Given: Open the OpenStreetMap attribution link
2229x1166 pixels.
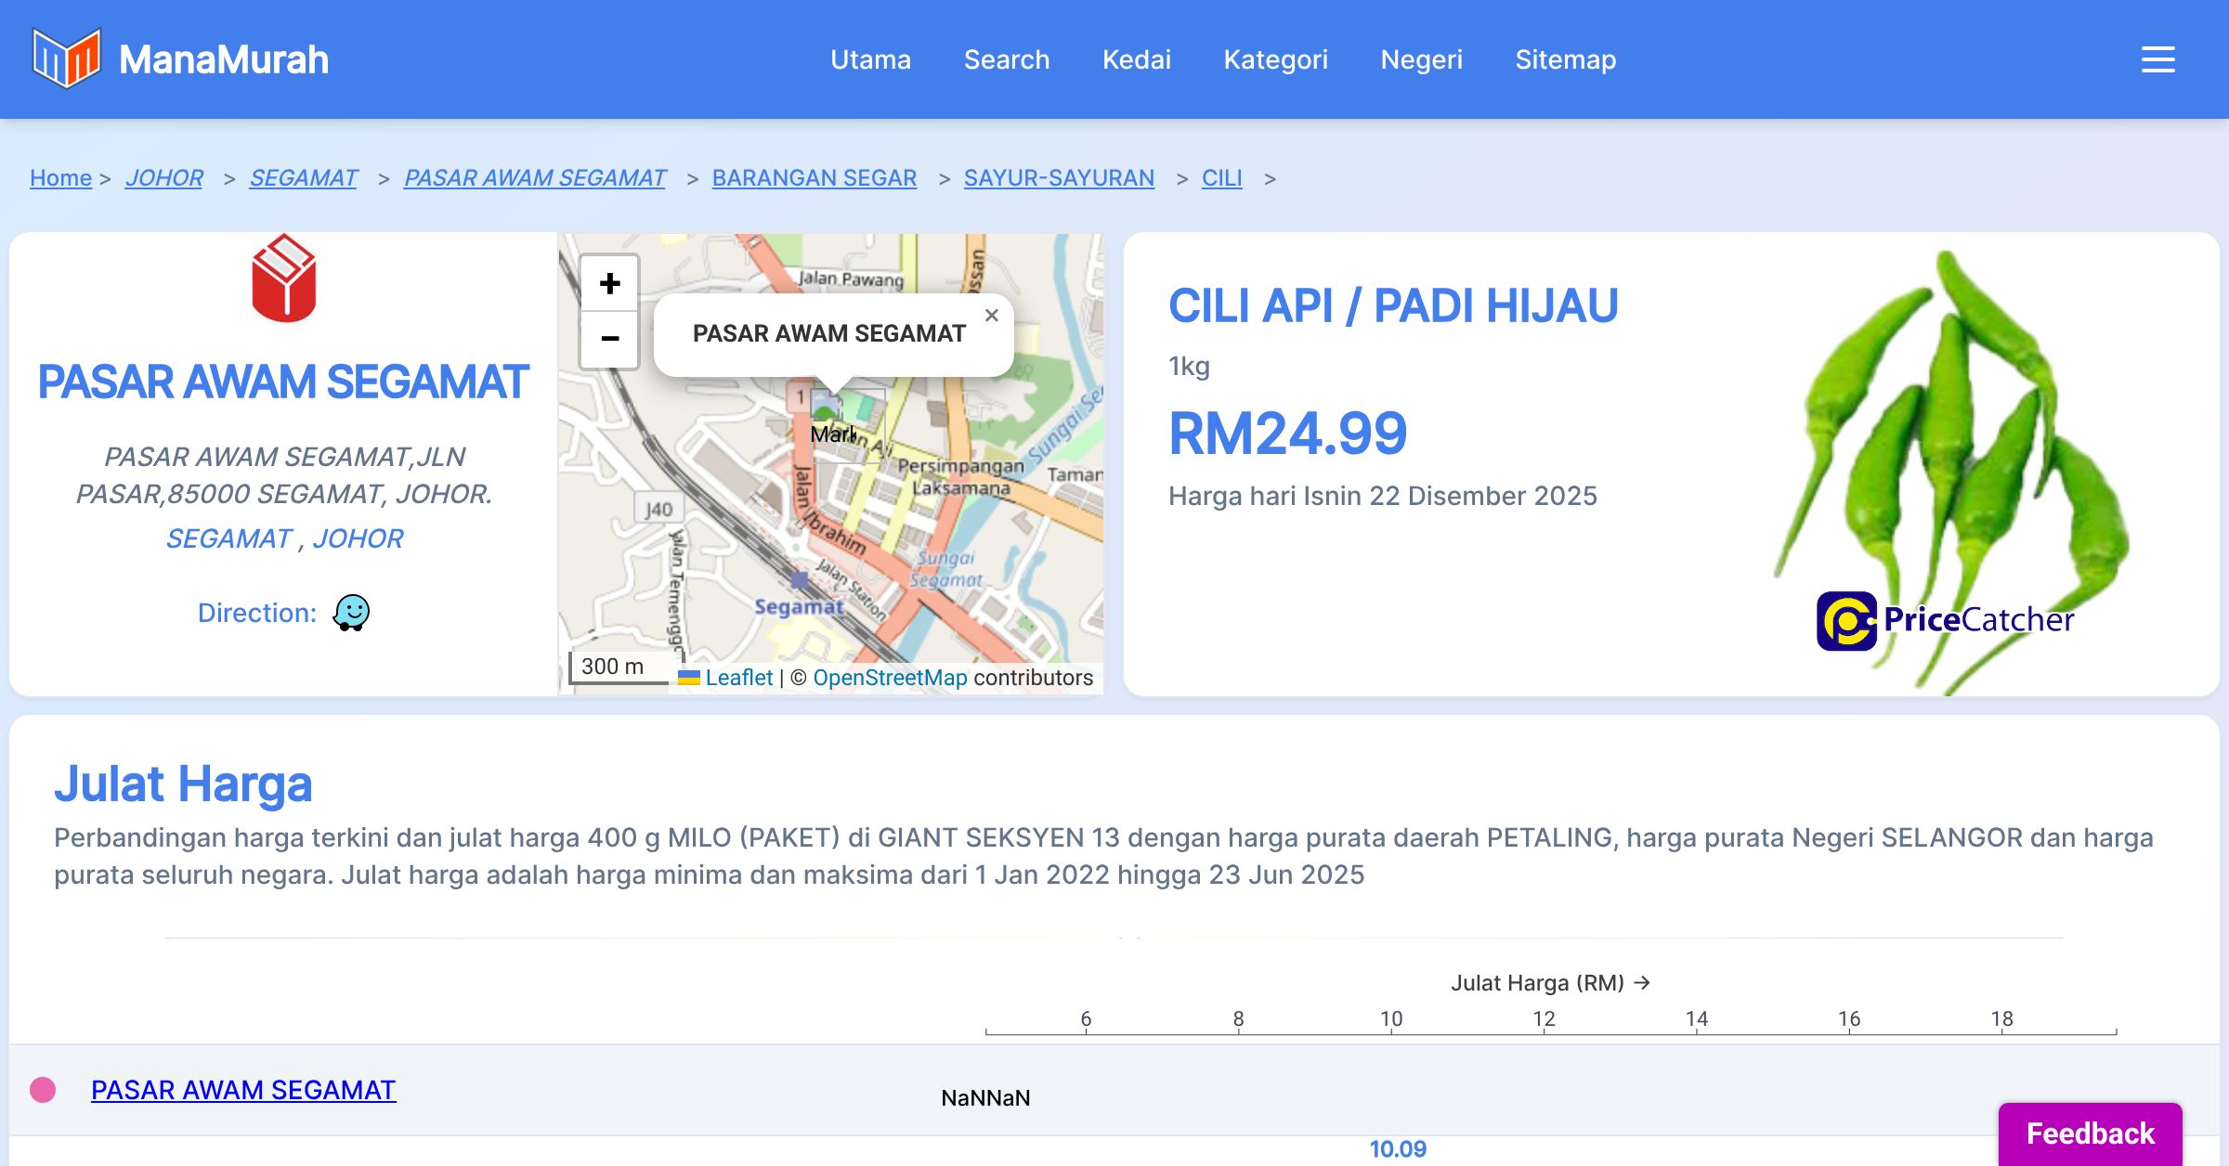Looking at the screenshot, I should pyautogui.click(x=890, y=678).
